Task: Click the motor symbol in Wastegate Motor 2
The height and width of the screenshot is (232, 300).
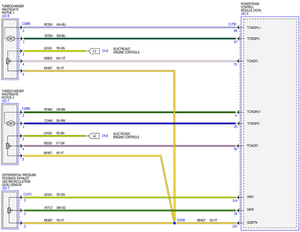Action: 11,123
